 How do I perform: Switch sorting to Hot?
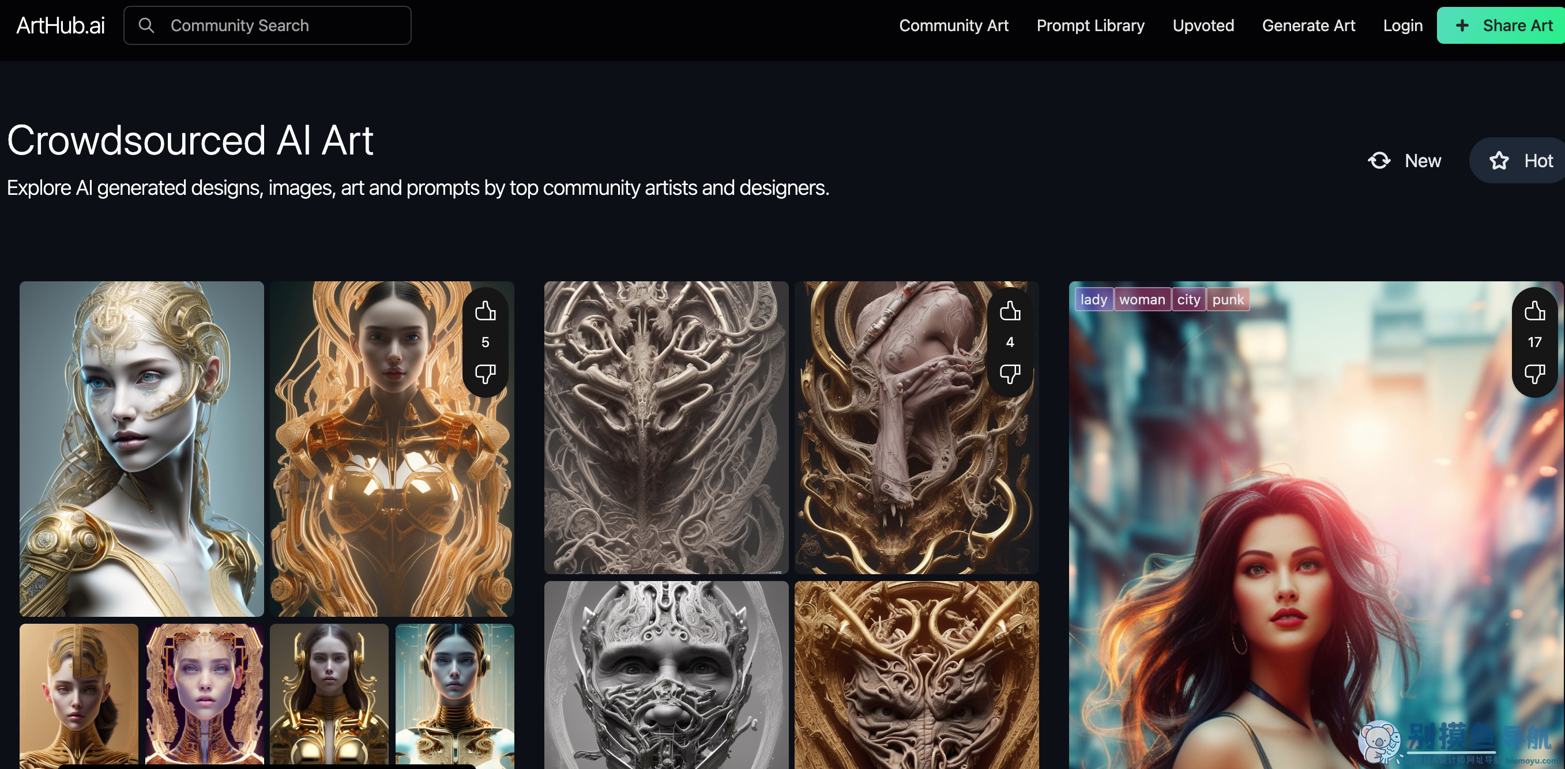click(1520, 160)
